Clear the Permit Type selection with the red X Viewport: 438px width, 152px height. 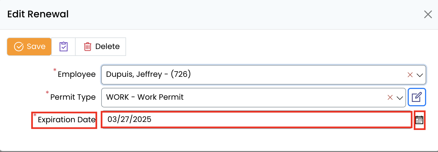(x=390, y=97)
